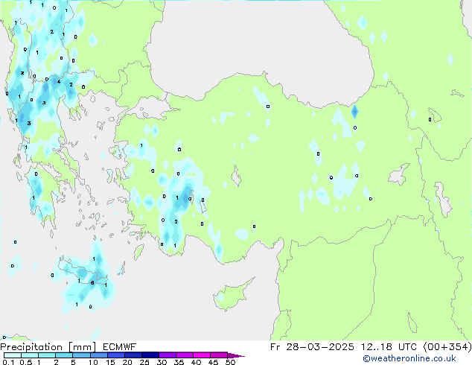Click the precipitation value "4" over Greece
This screenshot has width=472, height=365.
(x=59, y=82)
